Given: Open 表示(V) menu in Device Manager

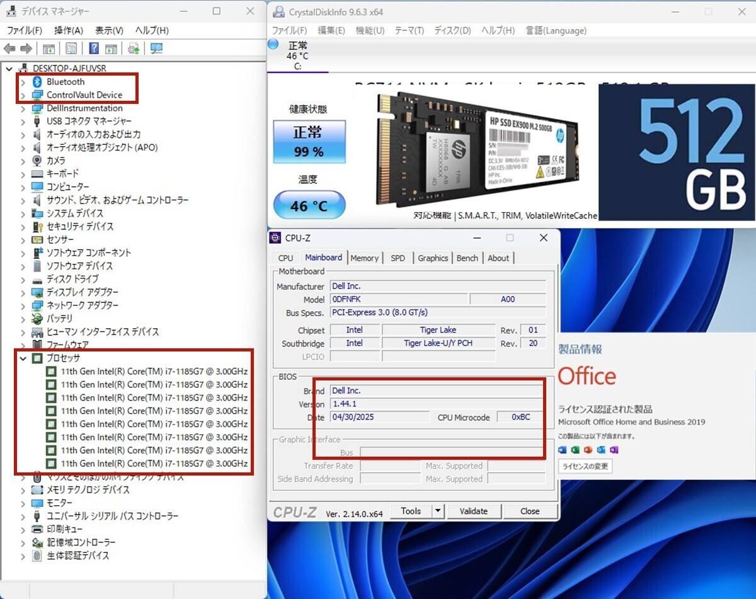Looking at the screenshot, I should point(109,30).
